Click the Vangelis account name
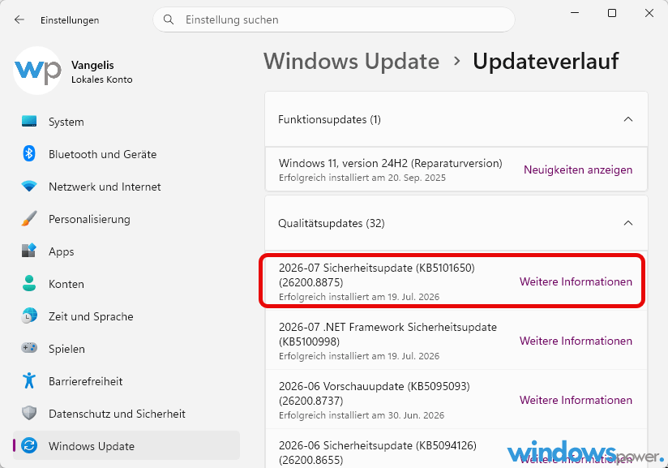Viewport: 668px width, 468px height. pos(92,65)
